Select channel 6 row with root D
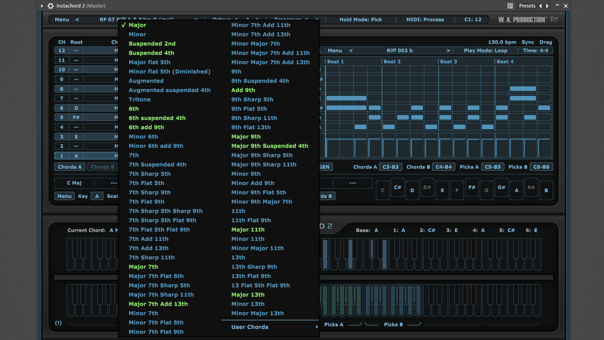Viewport: 604px width, 340px height. coord(86,108)
